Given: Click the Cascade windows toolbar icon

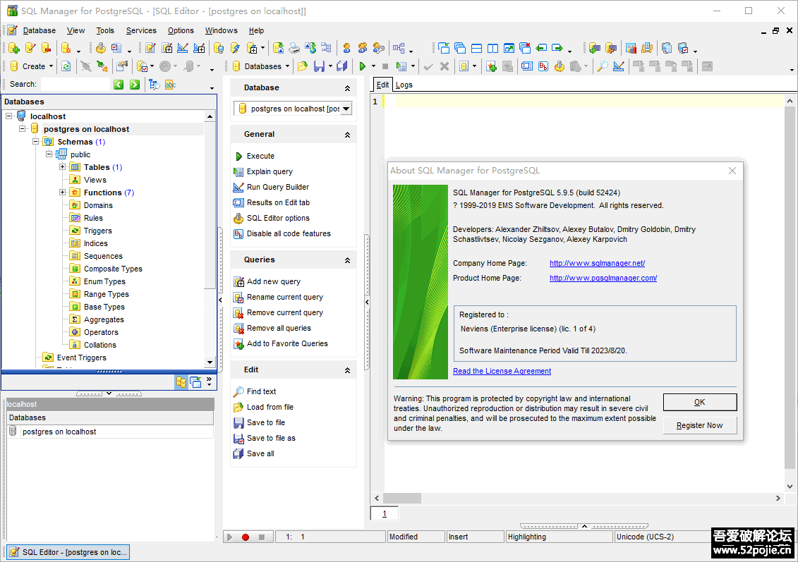Looking at the screenshot, I should 460,49.
